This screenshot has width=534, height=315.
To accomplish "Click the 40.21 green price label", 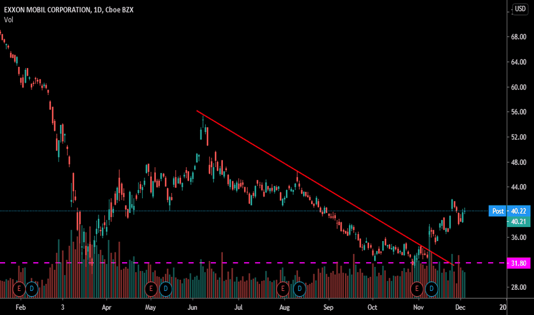I will click(x=519, y=222).
